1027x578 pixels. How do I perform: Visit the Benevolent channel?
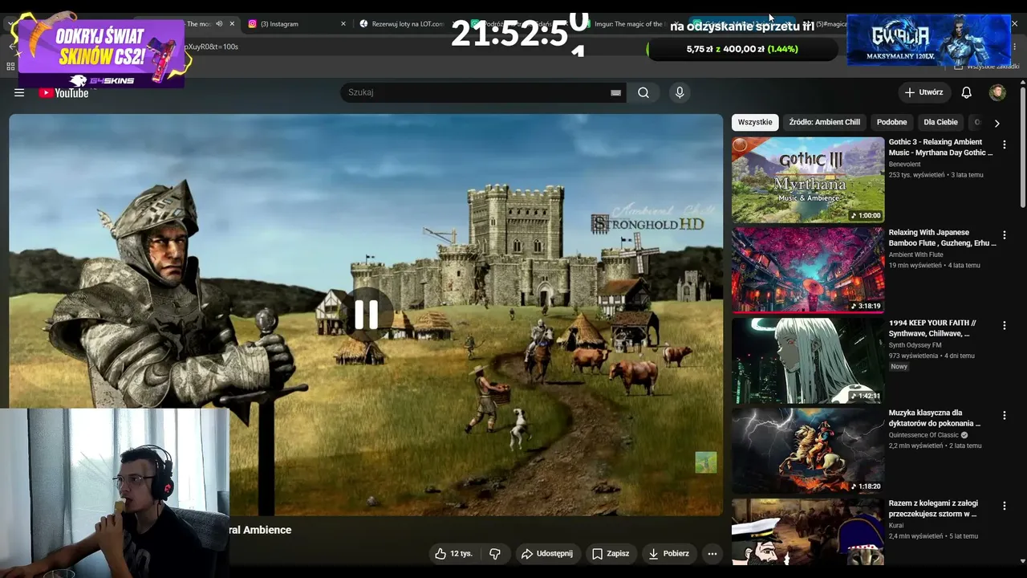904,165
